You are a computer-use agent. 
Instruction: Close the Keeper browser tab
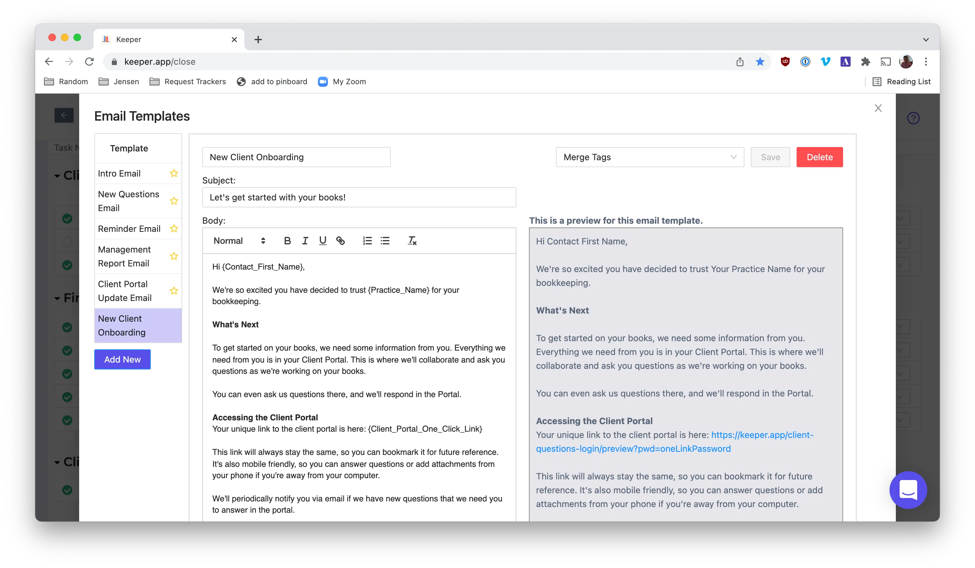234,40
